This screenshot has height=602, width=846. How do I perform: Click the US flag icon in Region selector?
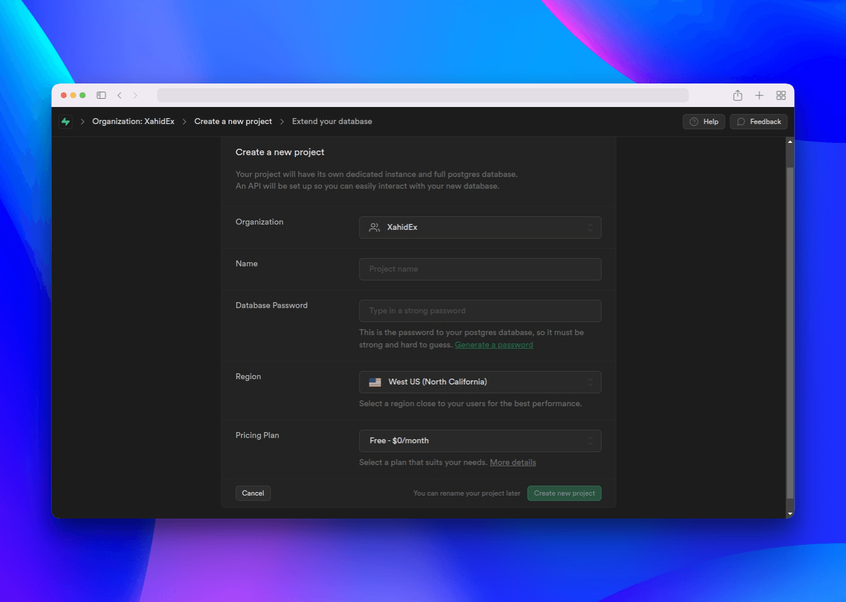[x=375, y=382]
